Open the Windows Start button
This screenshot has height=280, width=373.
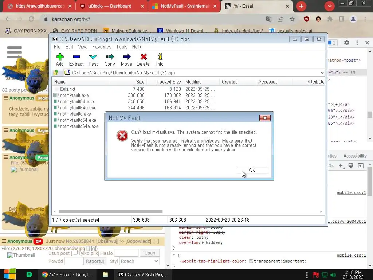9,274
